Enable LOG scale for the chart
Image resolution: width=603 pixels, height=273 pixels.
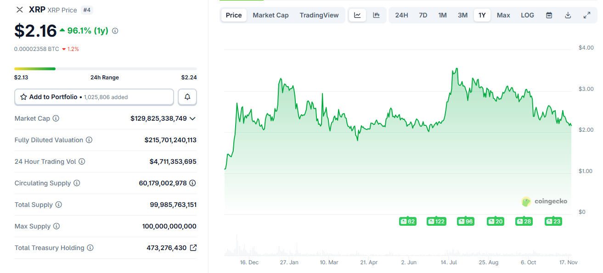[527, 15]
